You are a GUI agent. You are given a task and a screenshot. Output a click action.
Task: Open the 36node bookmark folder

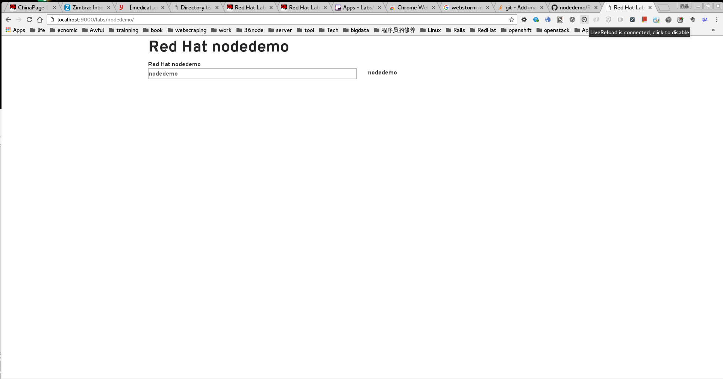250,30
